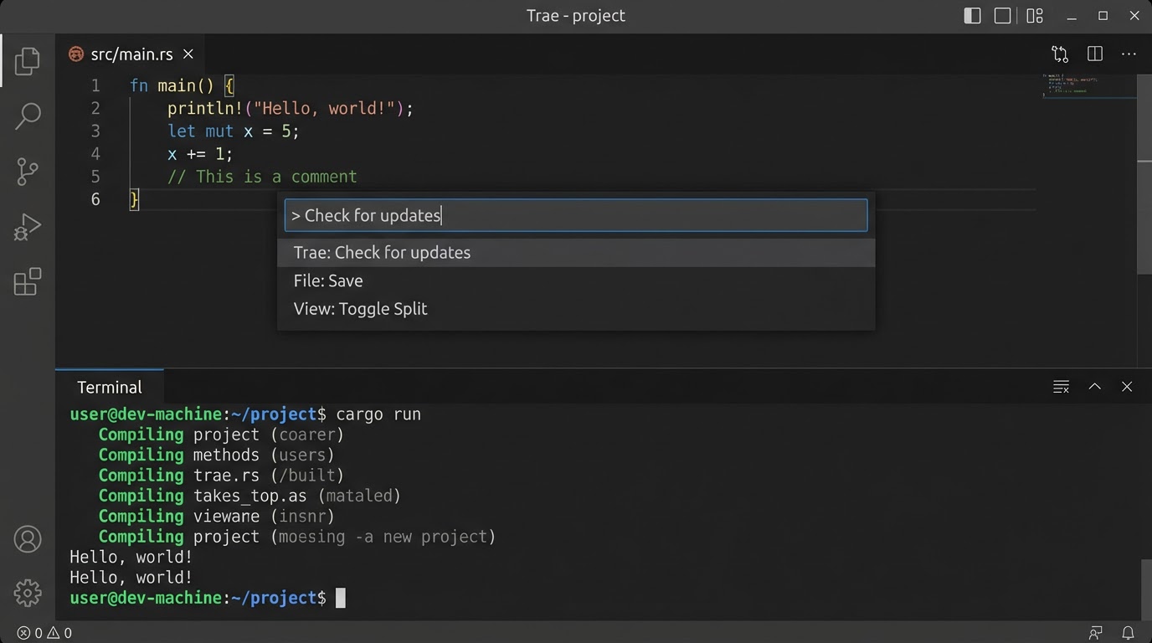Toggle the panel layout customization control
The height and width of the screenshot is (643, 1152).
pos(1035,15)
